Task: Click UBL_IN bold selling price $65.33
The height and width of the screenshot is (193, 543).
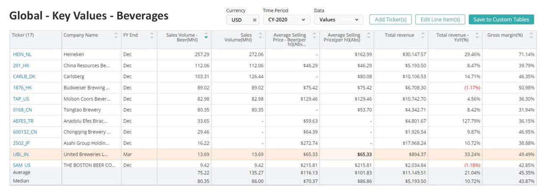Action: [x=364, y=154]
